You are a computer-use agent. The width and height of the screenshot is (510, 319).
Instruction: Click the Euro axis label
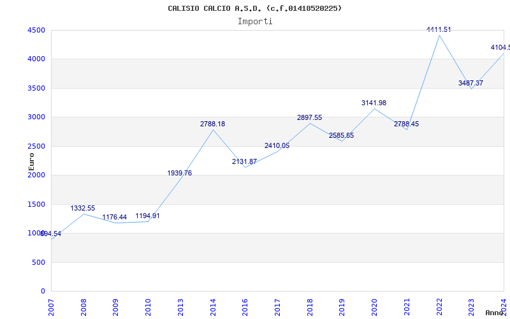(31, 161)
